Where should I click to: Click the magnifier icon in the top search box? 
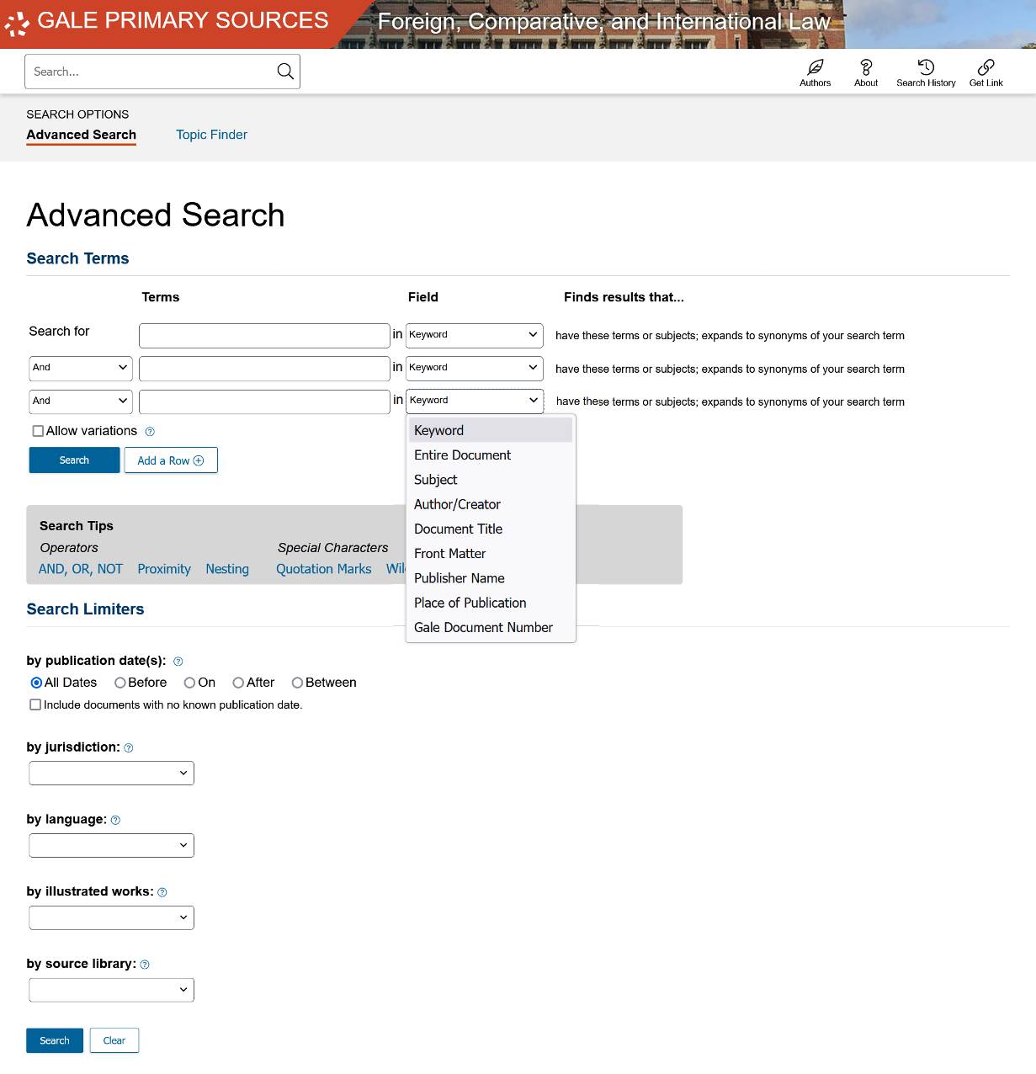pyautogui.click(x=285, y=72)
